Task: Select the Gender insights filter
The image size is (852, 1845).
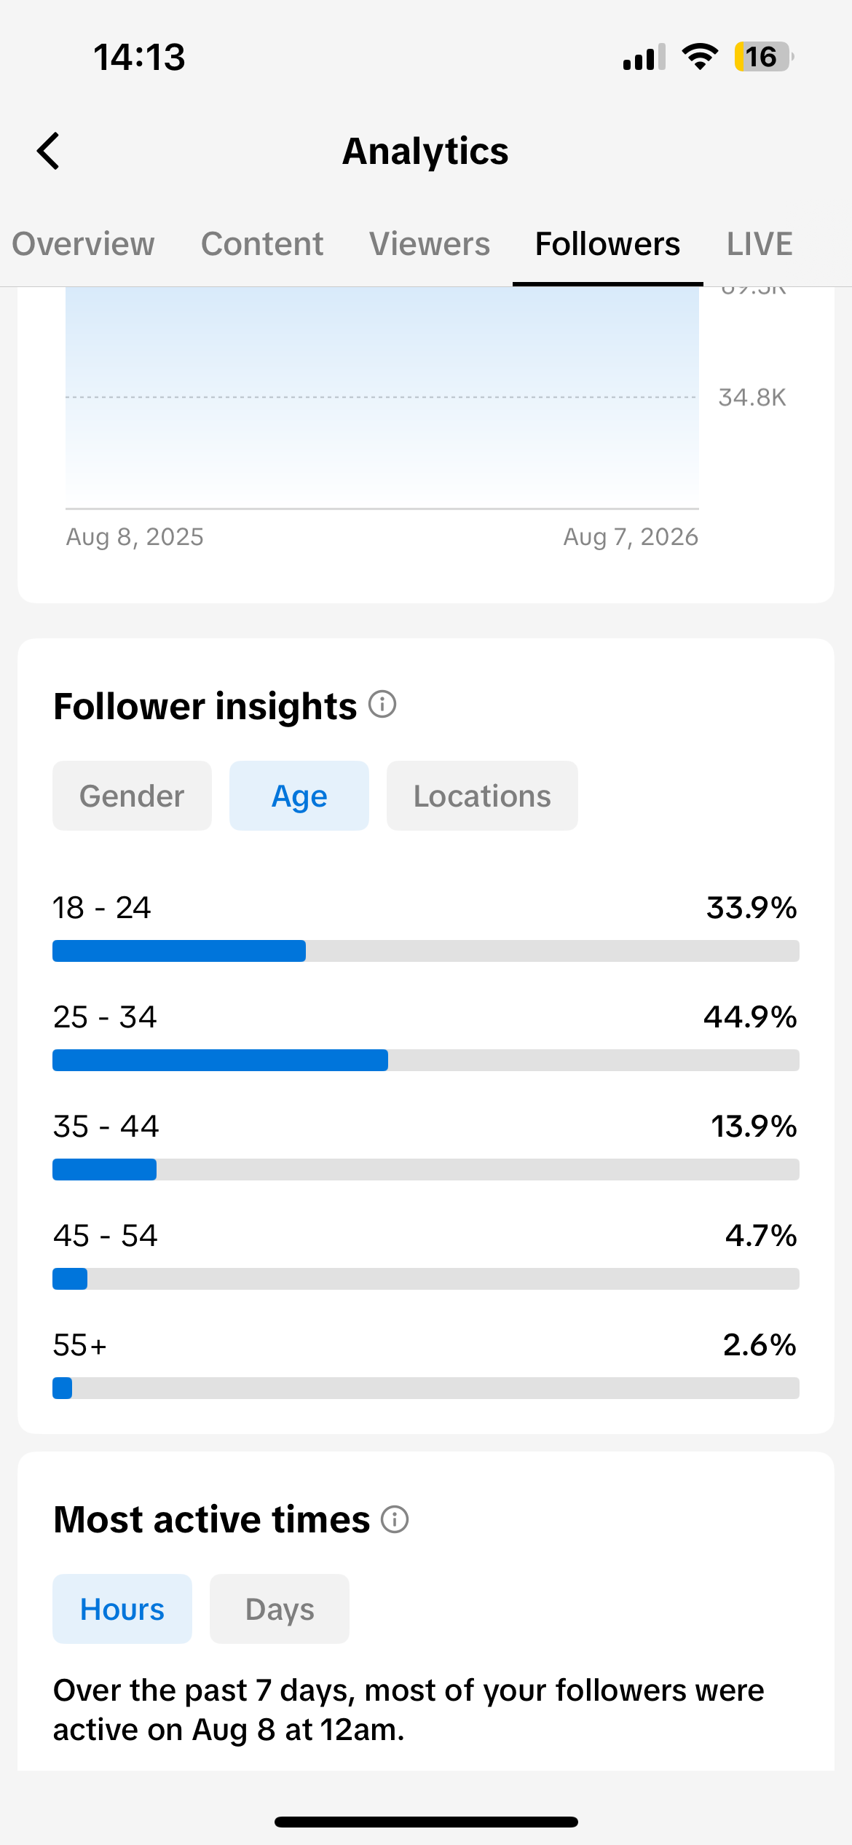Action: [132, 796]
